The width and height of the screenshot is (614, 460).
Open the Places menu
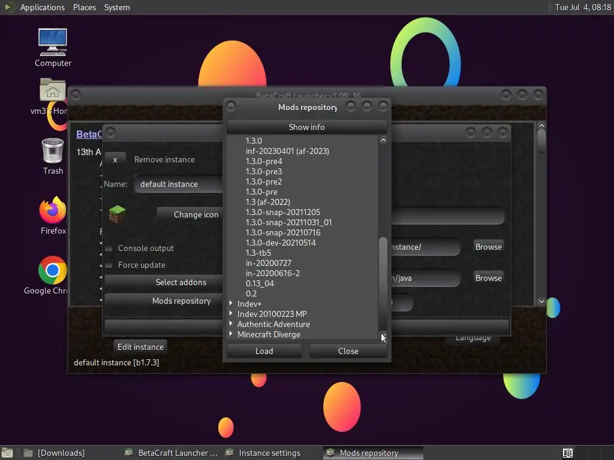84,7
